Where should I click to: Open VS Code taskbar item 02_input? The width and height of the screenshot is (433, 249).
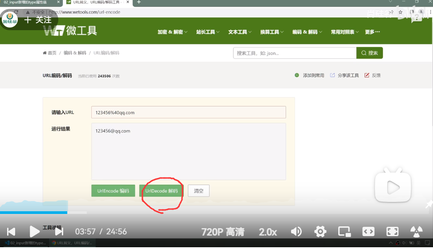coord(25,243)
